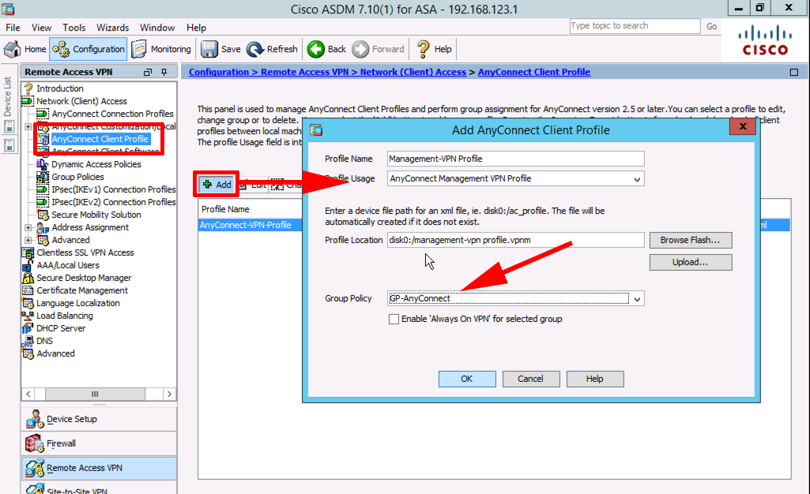Click the Dynamic Access Policies icon

pyautogui.click(x=43, y=164)
